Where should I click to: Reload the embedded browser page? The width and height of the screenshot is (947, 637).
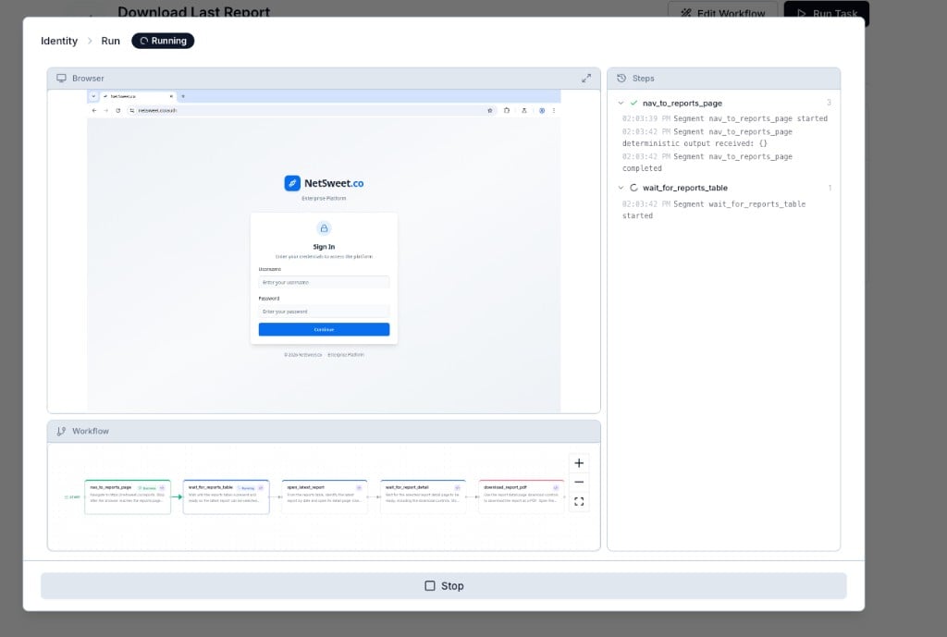[118, 111]
